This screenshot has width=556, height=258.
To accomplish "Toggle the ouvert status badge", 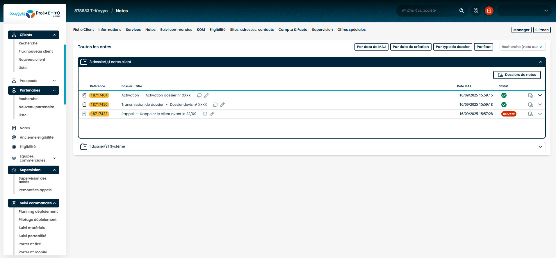I will (509, 114).
